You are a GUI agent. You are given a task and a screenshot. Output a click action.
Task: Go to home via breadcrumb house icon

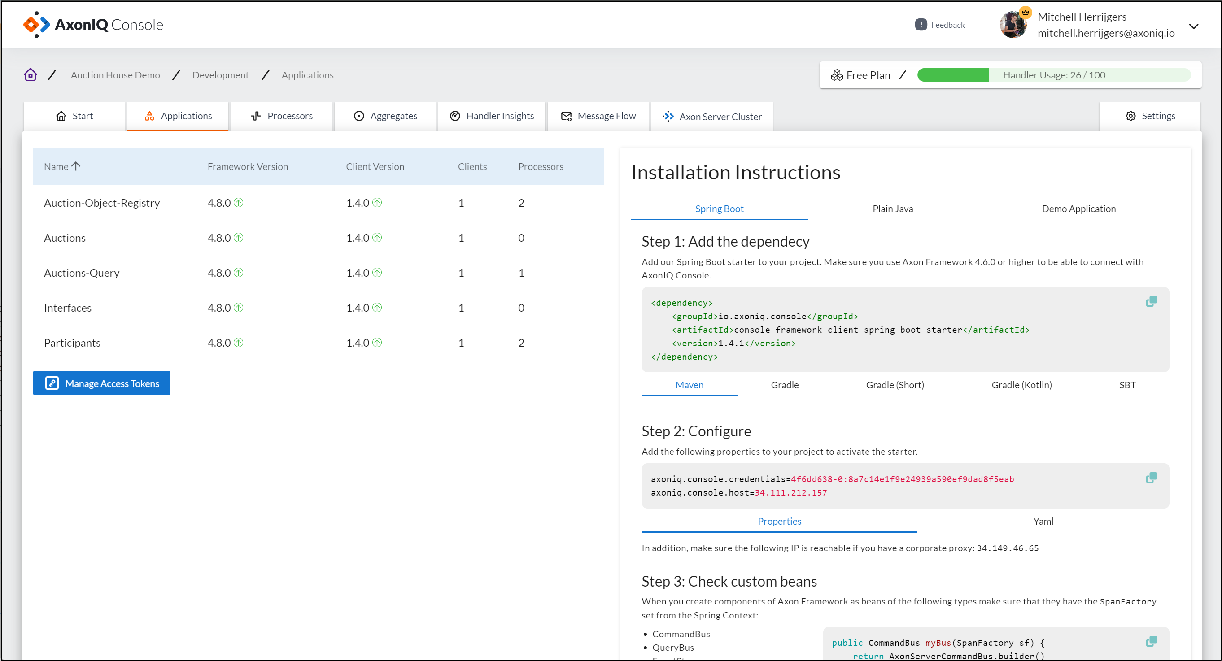tap(31, 75)
